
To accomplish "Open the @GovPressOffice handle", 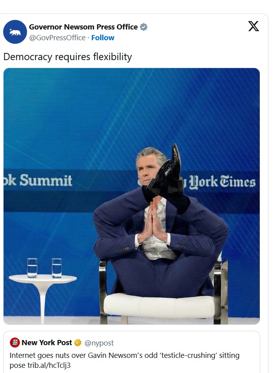I will (x=57, y=37).
